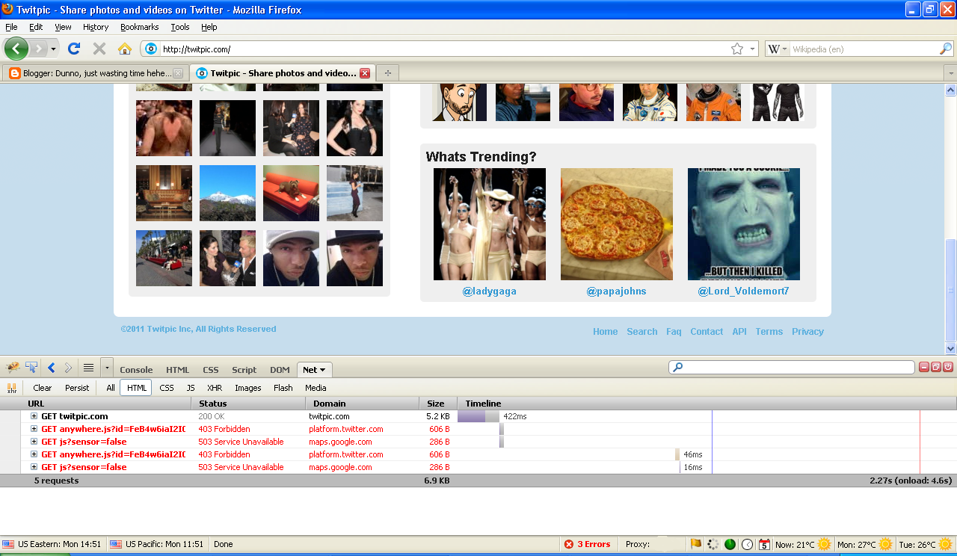Sort by the Size column header

(x=437, y=404)
